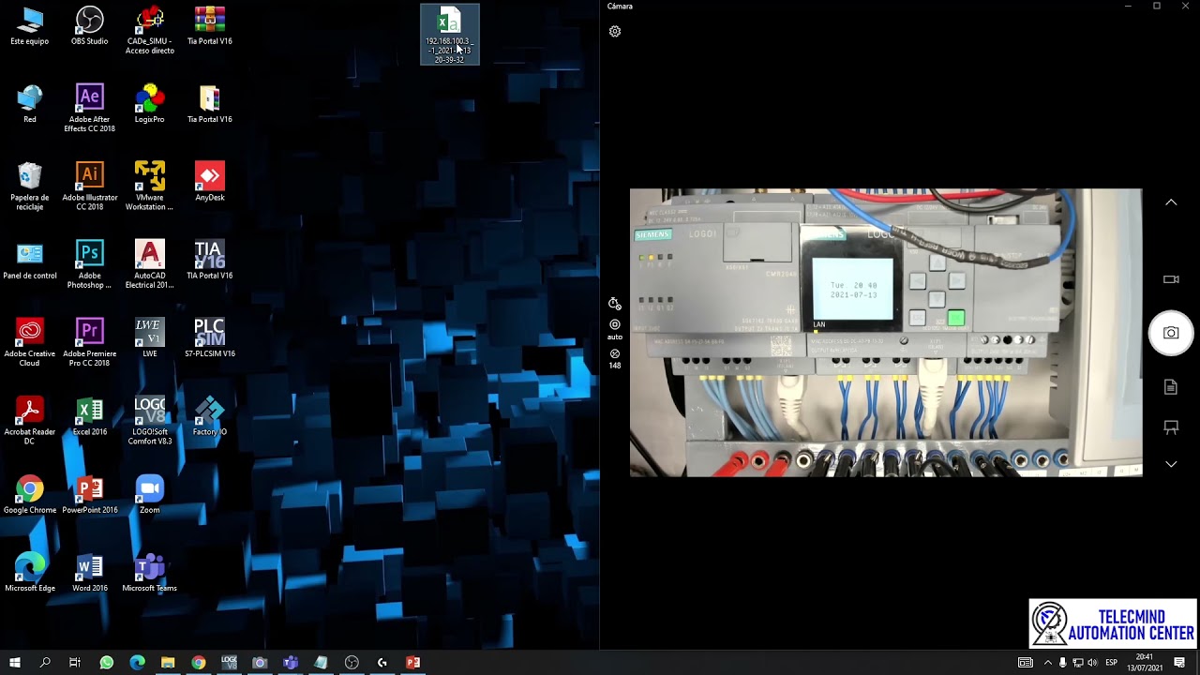Open Google Chrome desktop shortcut

tap(30, 495)
